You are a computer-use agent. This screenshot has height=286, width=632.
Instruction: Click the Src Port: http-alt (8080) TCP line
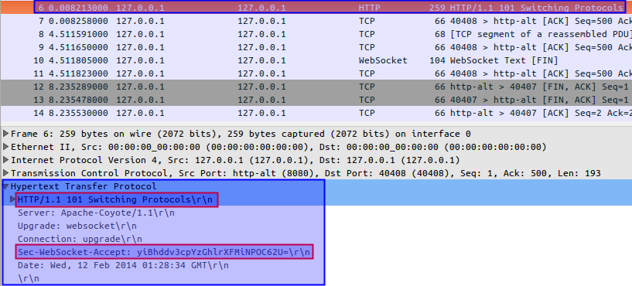pyautogui.click(x=305, y=174)
